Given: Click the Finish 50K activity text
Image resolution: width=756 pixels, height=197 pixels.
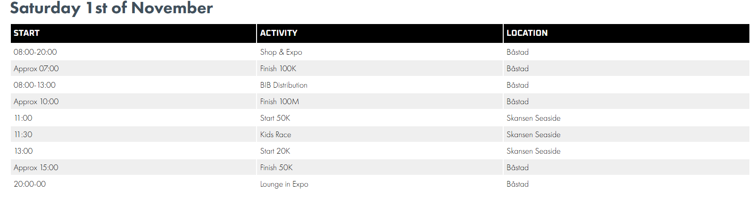Looking at the screenshot, I should pyautogui.click(x=276, y=168).
